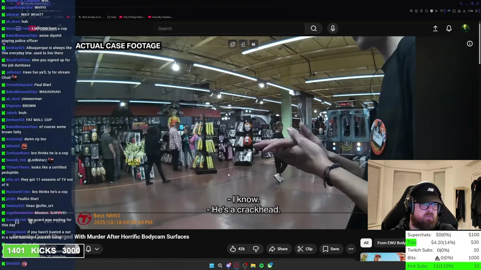This screenshot has width=481, height=270.
Task: Click the Tips goal row
Action: (x=443, y=242)
